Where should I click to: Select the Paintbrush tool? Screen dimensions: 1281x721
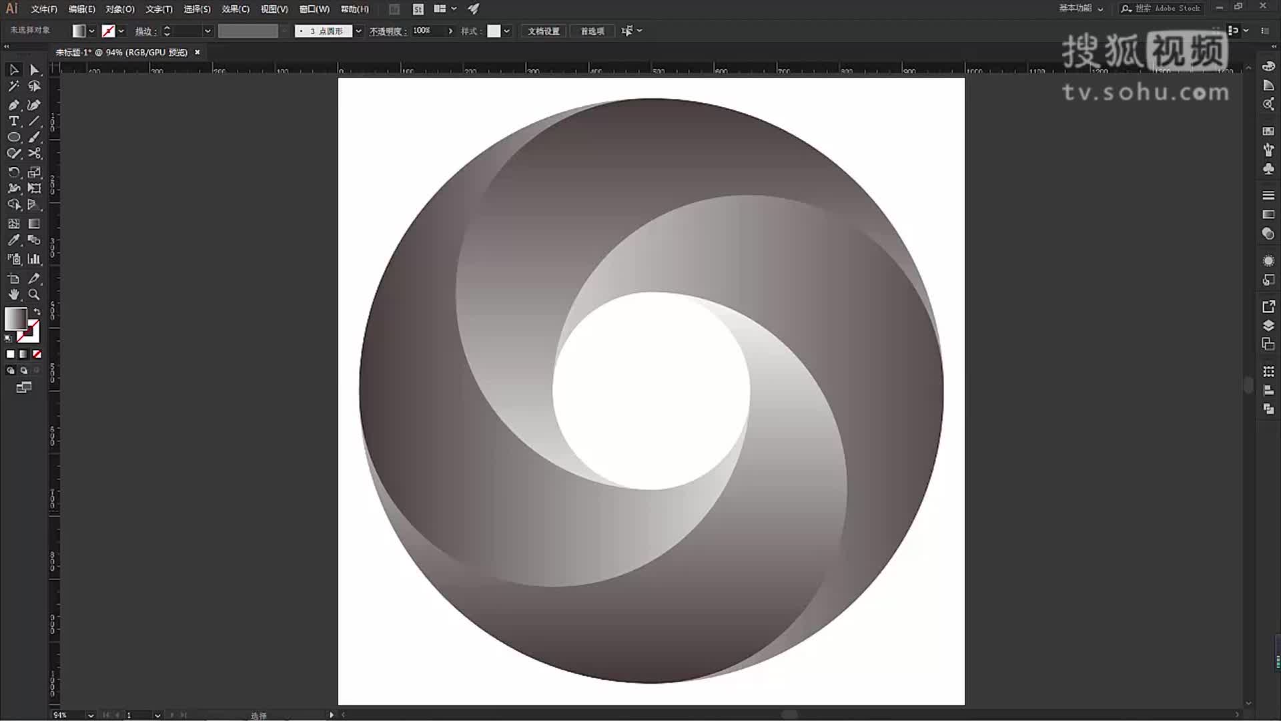click(x=35, y=137)
